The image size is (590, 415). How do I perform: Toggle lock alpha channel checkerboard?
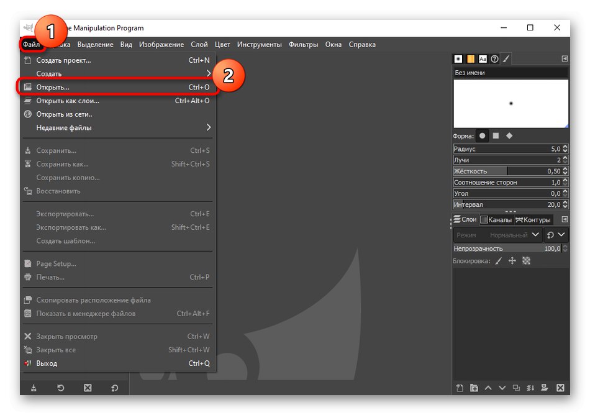[527, 261]
